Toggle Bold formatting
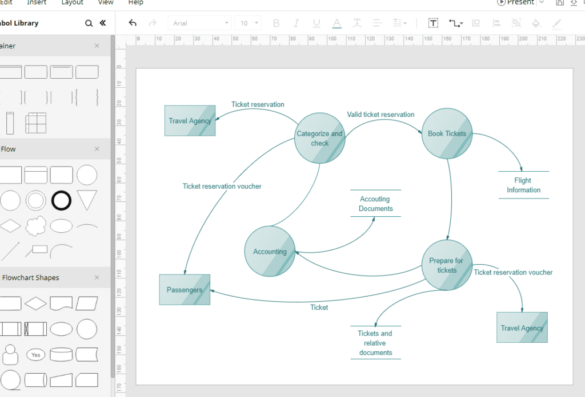 pyautogui.click(x=276, y=23)
